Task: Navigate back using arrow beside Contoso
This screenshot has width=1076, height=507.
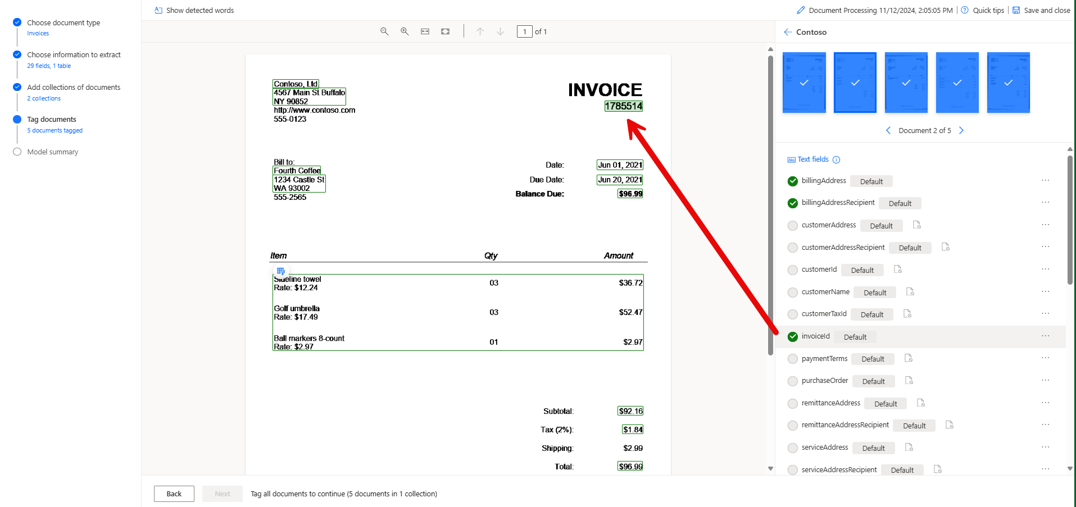Action: coord(787,32)
